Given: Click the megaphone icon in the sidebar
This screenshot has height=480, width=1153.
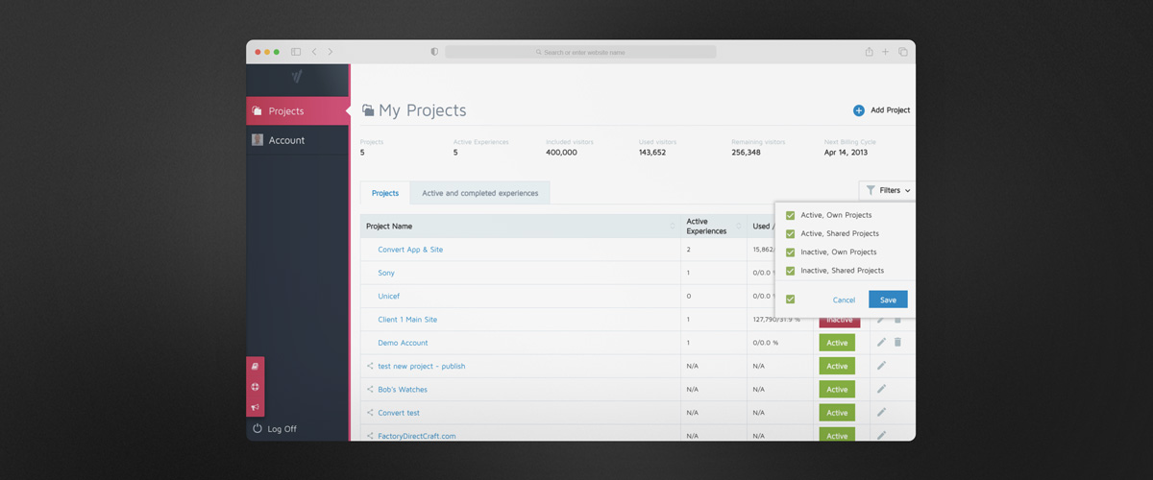Looking at the screenshot, I should point(255,407).
